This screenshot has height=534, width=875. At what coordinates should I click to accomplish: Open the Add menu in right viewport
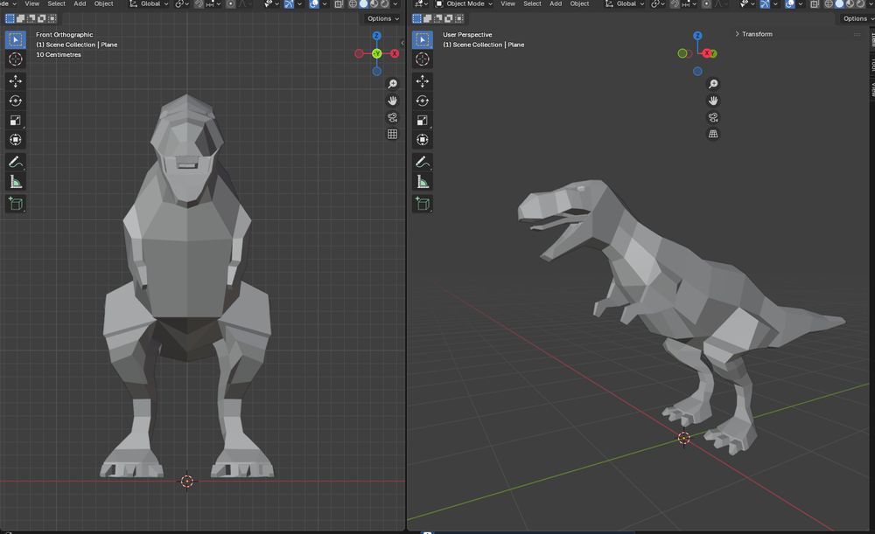pyautogui.click(x=556, y=3)
